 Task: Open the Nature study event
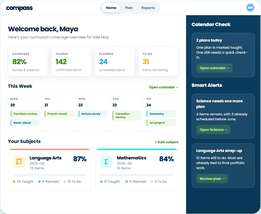click(93, 114)
